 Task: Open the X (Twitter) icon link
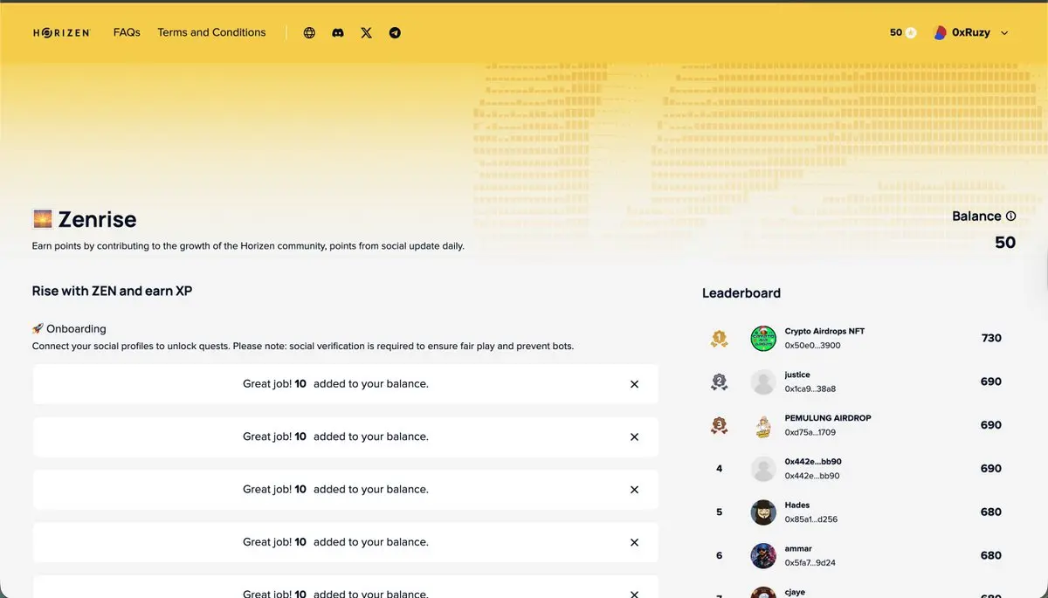[x=366, y=33]
